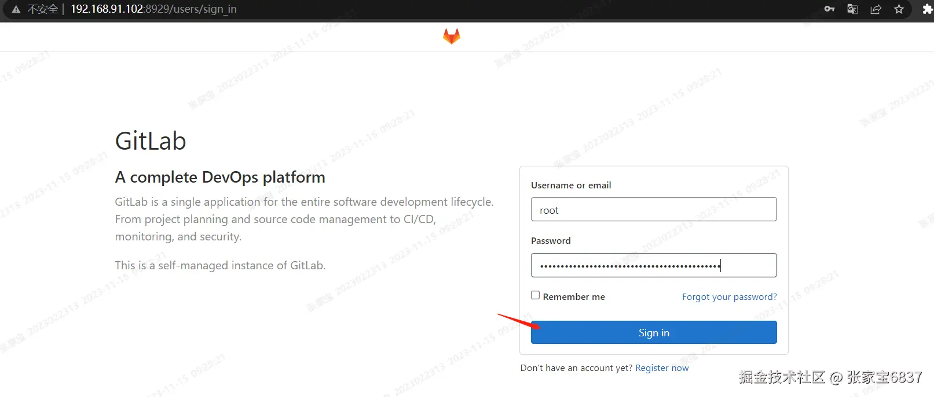
Task: Bookmark page with the star icon
Action: click(899, 9)
